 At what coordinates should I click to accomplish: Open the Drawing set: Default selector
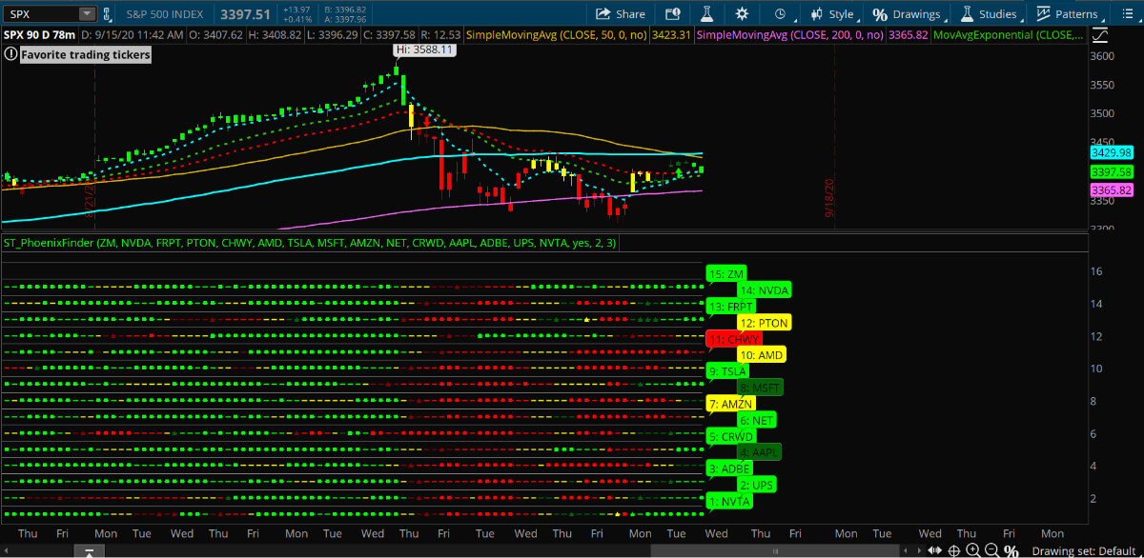point(1085,550)
